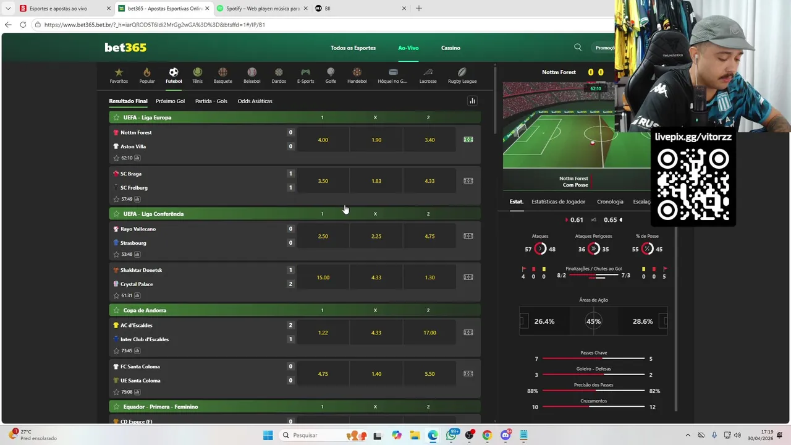
Task: Switch to Odds Asiáticas market tab
Action: pos(255,101)
